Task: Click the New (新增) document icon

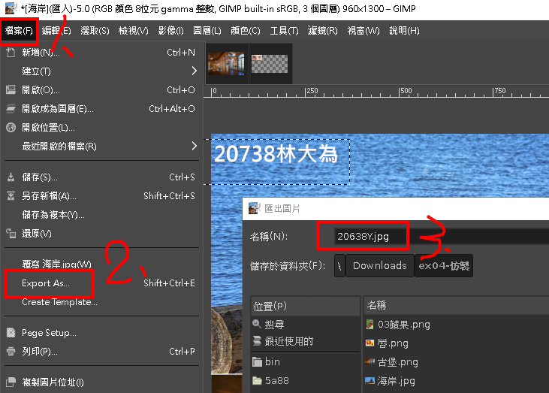Action: pos(11,53)
